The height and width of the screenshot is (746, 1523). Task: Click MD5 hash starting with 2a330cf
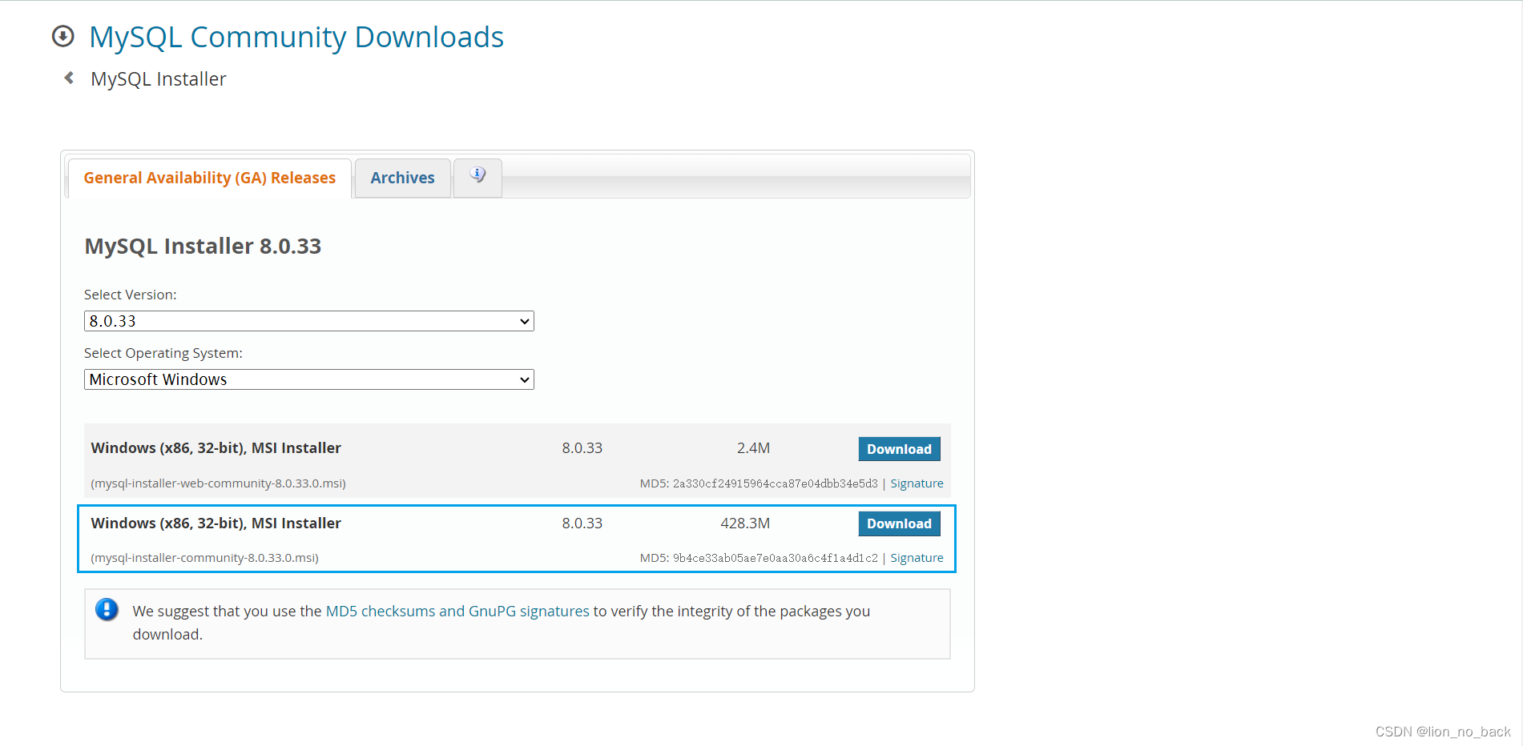coord(775,483)
